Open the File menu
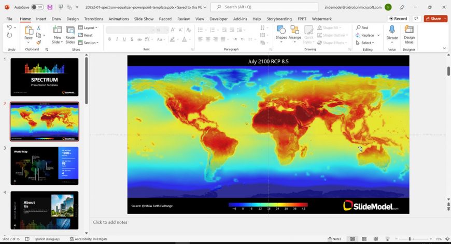This screenshot has height=244, width=451. click(9, 19)
